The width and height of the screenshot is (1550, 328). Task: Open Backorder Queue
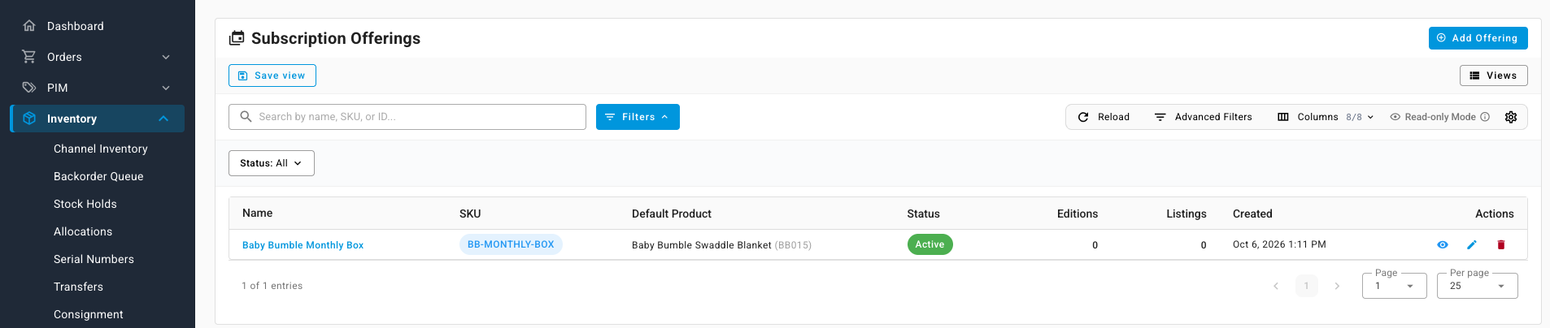[98, 176]
